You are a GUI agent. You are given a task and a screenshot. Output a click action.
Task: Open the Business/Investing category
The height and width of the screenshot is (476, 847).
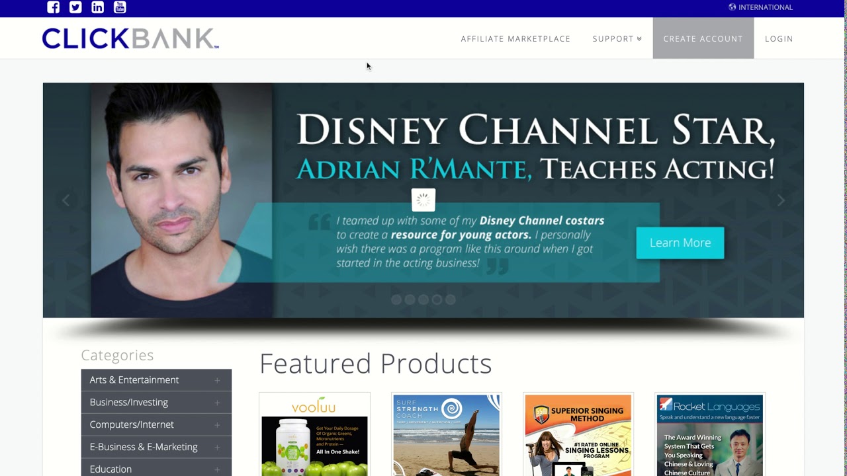click(x=156, y=403)
